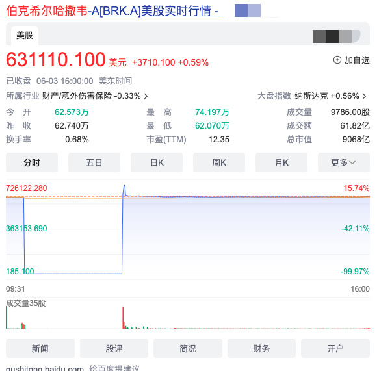
Task: Expand industry 财产/意外伤害保险 chevron arrow
Action: (146, 96)
